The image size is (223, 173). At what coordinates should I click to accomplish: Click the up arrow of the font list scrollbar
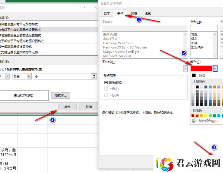[185, 34]
